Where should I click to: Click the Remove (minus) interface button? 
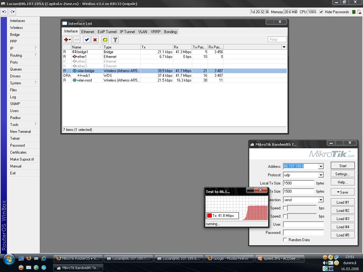(77, 40)
